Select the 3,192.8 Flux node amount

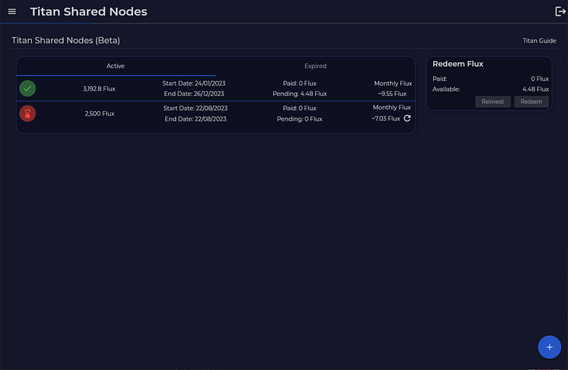coord(99,89)
